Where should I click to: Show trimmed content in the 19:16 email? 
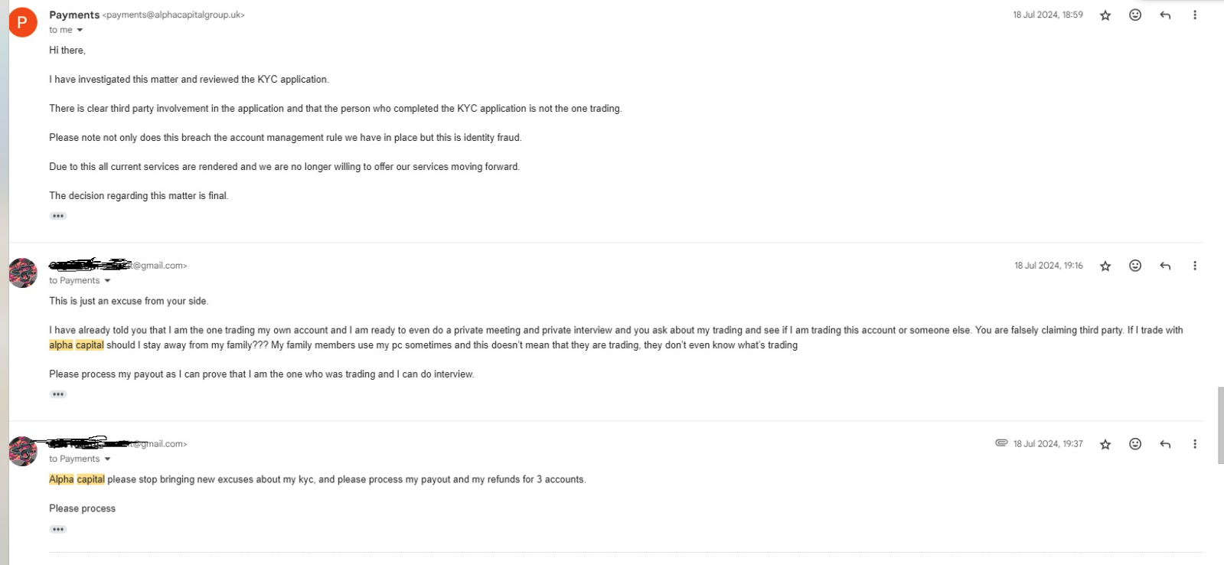coord(58,394)
